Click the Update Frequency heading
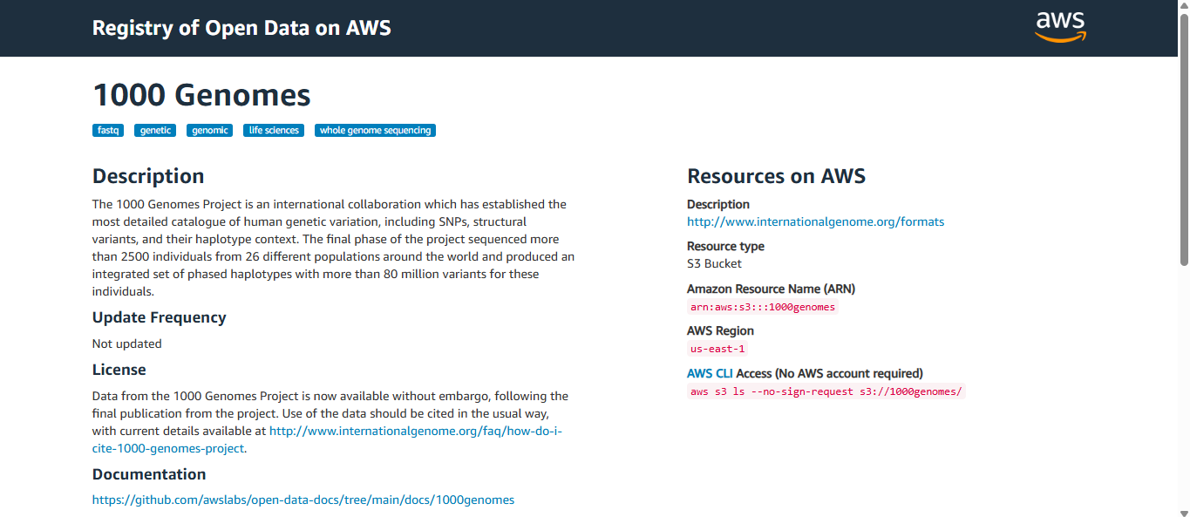This screenshot has height=517, width=1190. click(160, 317)
